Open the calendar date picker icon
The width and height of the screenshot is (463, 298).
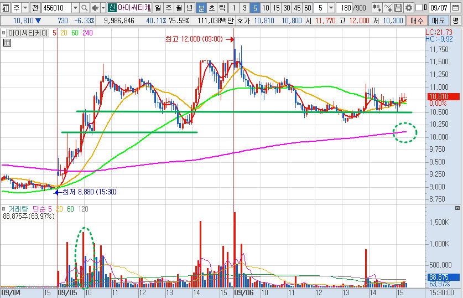[456, 8]
